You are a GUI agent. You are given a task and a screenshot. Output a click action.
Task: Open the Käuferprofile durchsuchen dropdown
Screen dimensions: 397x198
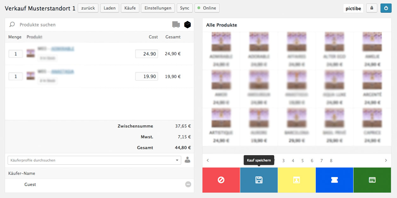pyautogui.click(x=94, y=160)
